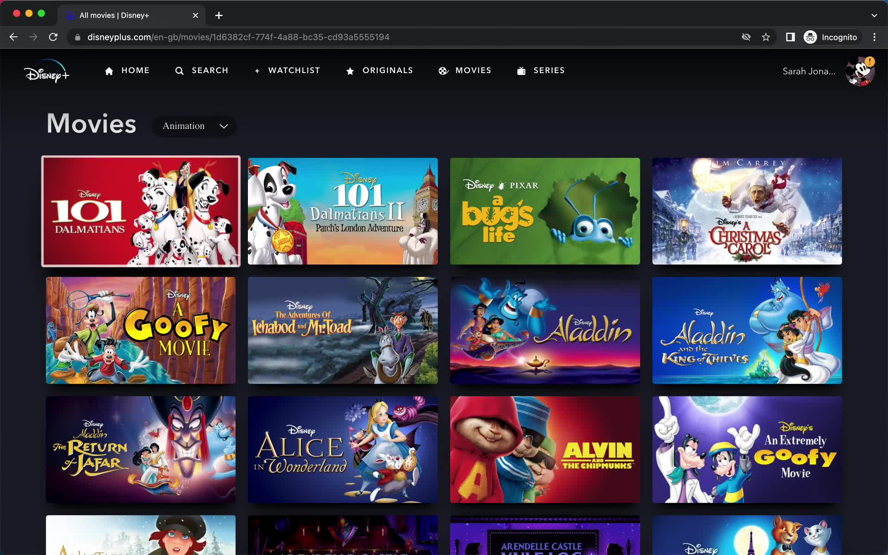Open ORIGINALS in navigation
Image resolution: width=888 pixels, height=555 pixels.
pyautogui.click(x=388, y=70)
